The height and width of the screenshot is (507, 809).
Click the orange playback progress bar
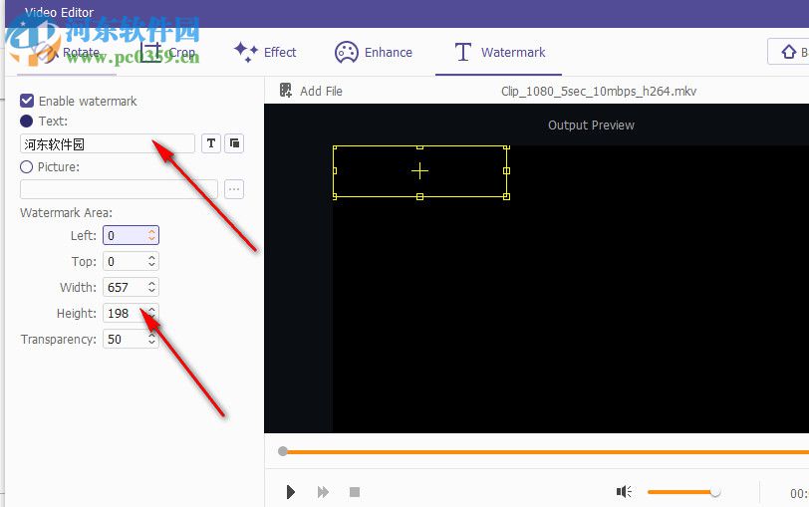tap(547, 452)
